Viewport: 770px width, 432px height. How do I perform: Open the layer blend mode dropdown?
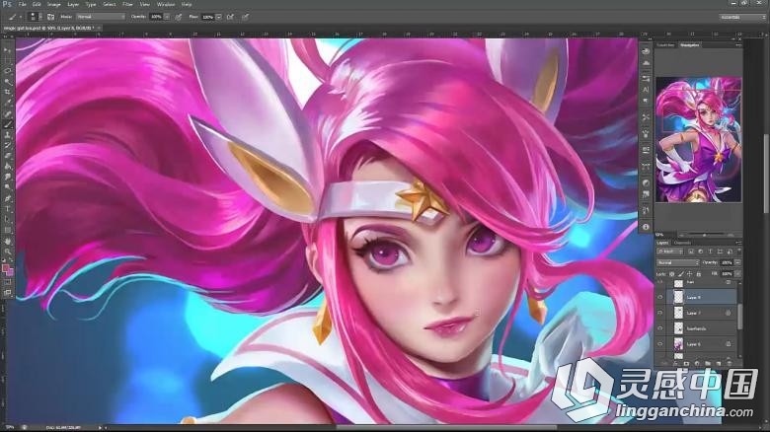pyautogui.click(x=677, y=262)
